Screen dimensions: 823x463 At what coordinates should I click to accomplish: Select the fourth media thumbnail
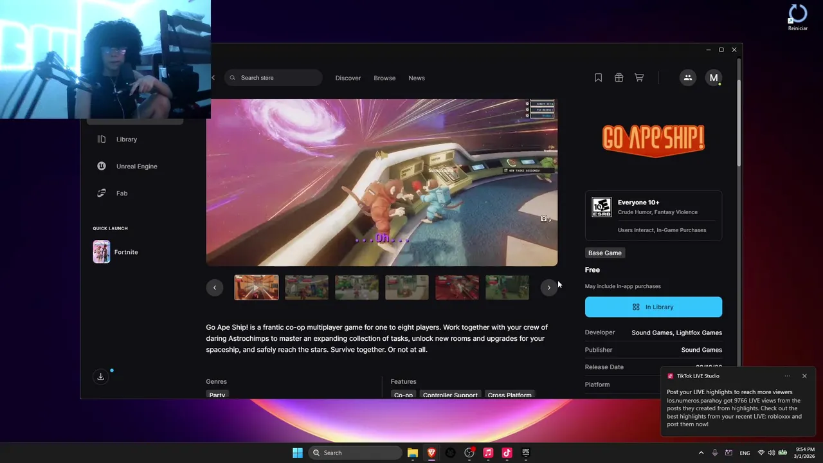407,287
